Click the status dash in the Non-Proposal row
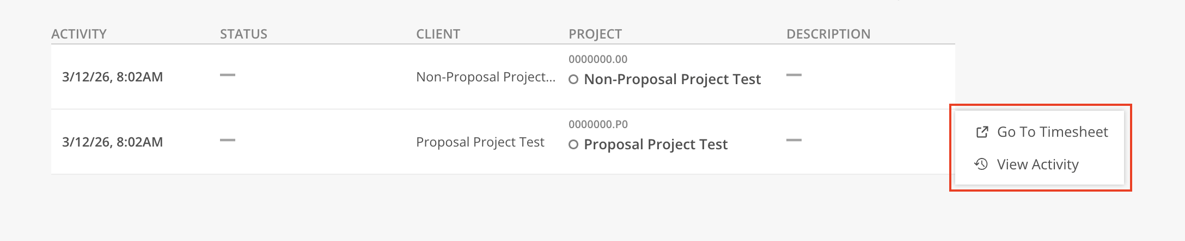 pyautogui.click(x=228, y=75)
